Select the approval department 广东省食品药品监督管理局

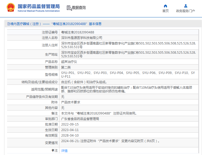(80, 119)
